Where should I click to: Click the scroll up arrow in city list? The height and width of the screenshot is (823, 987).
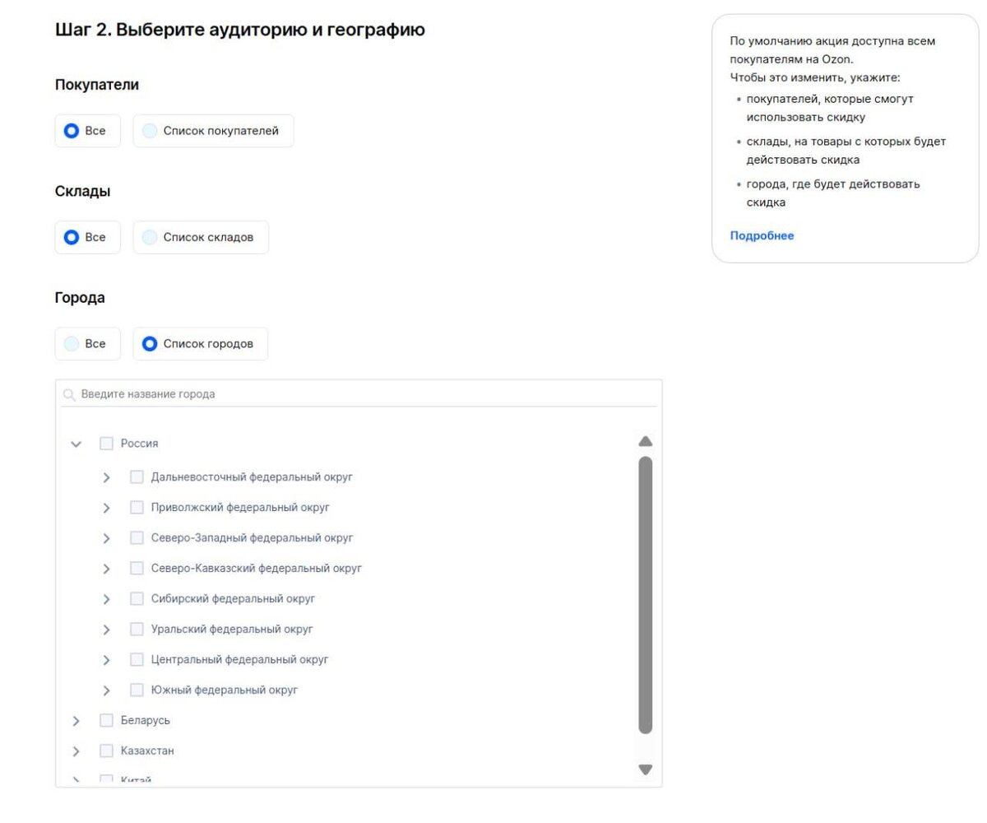646,442
